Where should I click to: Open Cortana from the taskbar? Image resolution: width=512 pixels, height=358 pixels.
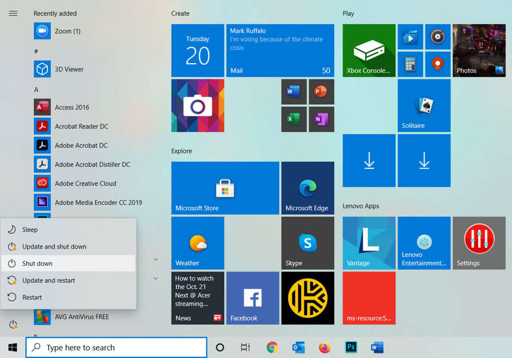(220, 348)
